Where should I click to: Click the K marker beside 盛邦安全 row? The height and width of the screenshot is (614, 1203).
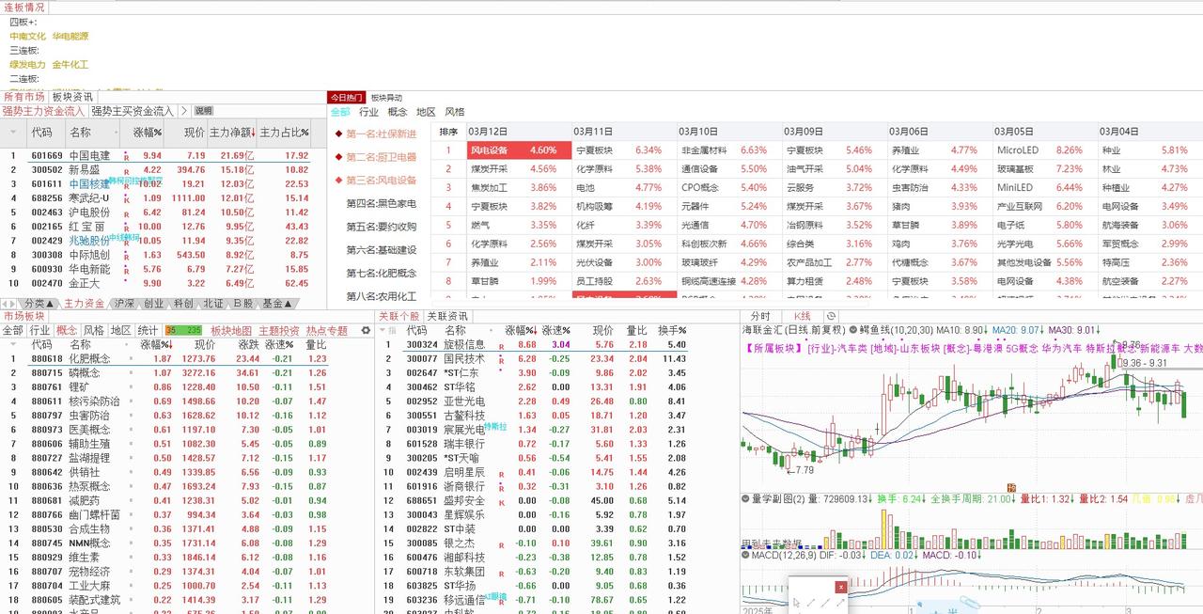point(501,502)
